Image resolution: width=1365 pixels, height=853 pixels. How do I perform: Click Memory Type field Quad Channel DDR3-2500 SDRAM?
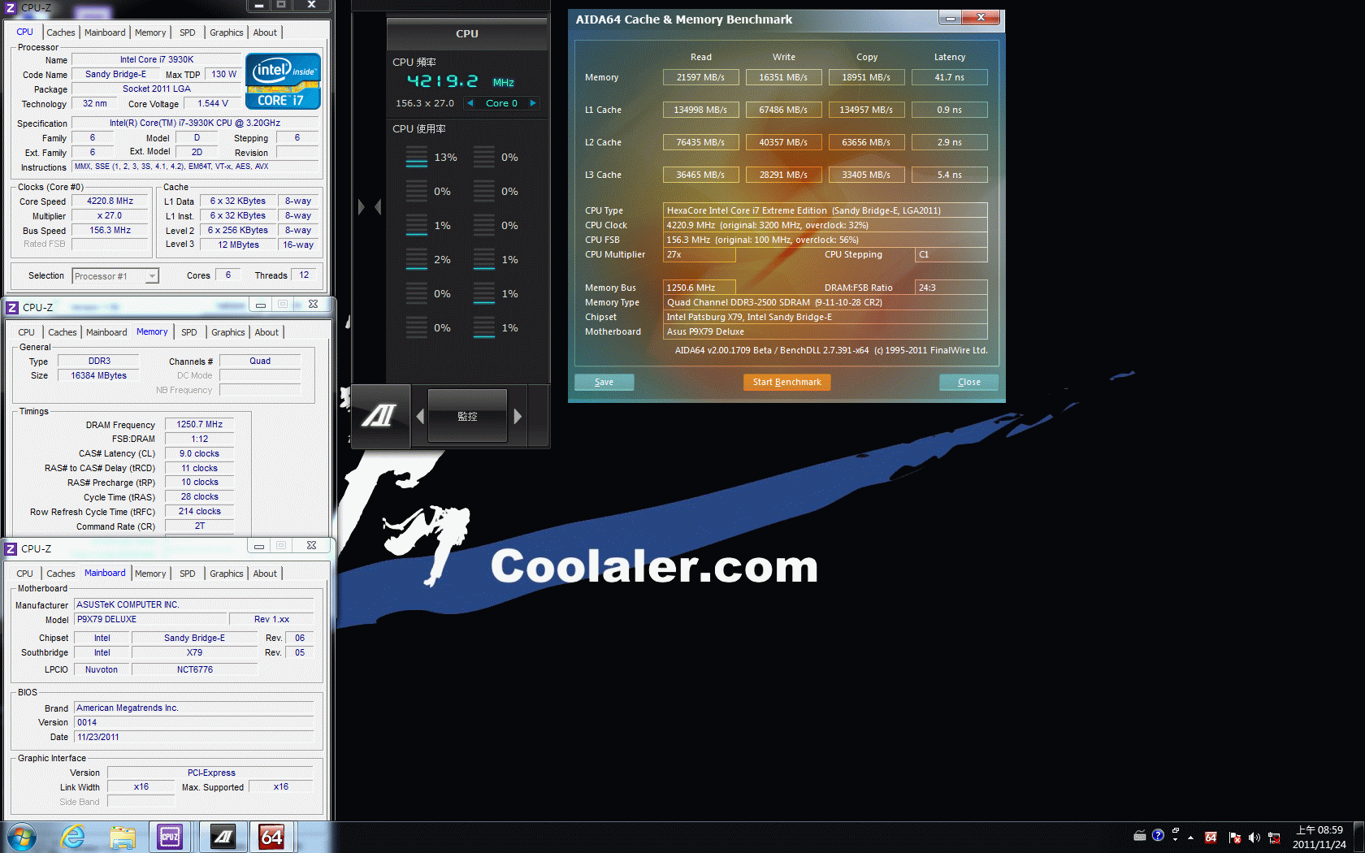[x=825, y=302]
